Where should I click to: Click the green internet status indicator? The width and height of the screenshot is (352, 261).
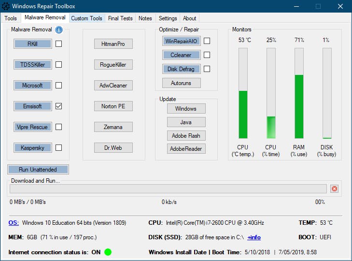(x=108, y=252)
